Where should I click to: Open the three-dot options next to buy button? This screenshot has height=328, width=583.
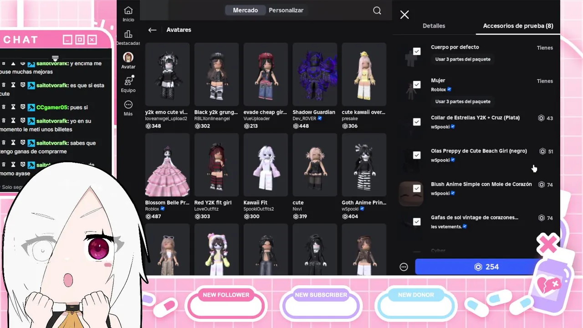click(x=404, y=267)
